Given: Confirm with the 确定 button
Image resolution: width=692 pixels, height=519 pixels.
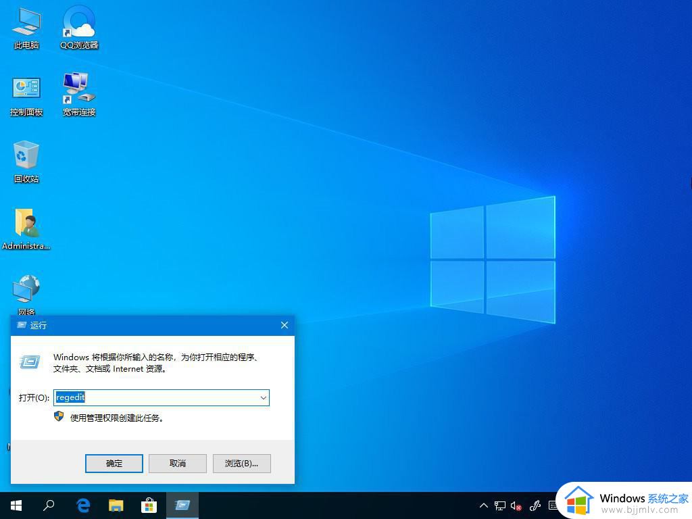Looking at the screenshot, I should point(114,464).
